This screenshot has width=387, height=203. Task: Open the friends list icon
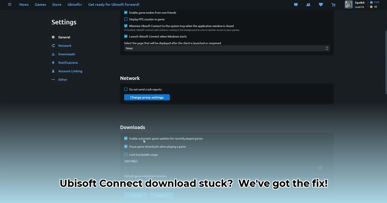(308, 5)
